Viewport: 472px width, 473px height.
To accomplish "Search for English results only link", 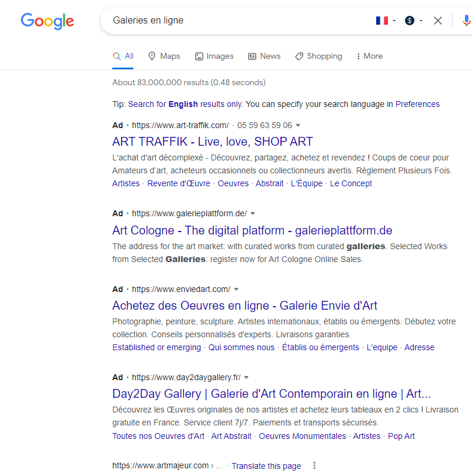I will click(185, 104).
